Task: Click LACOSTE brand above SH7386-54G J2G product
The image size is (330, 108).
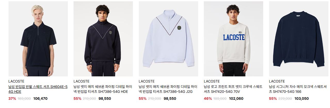Action: pos(147,82)
